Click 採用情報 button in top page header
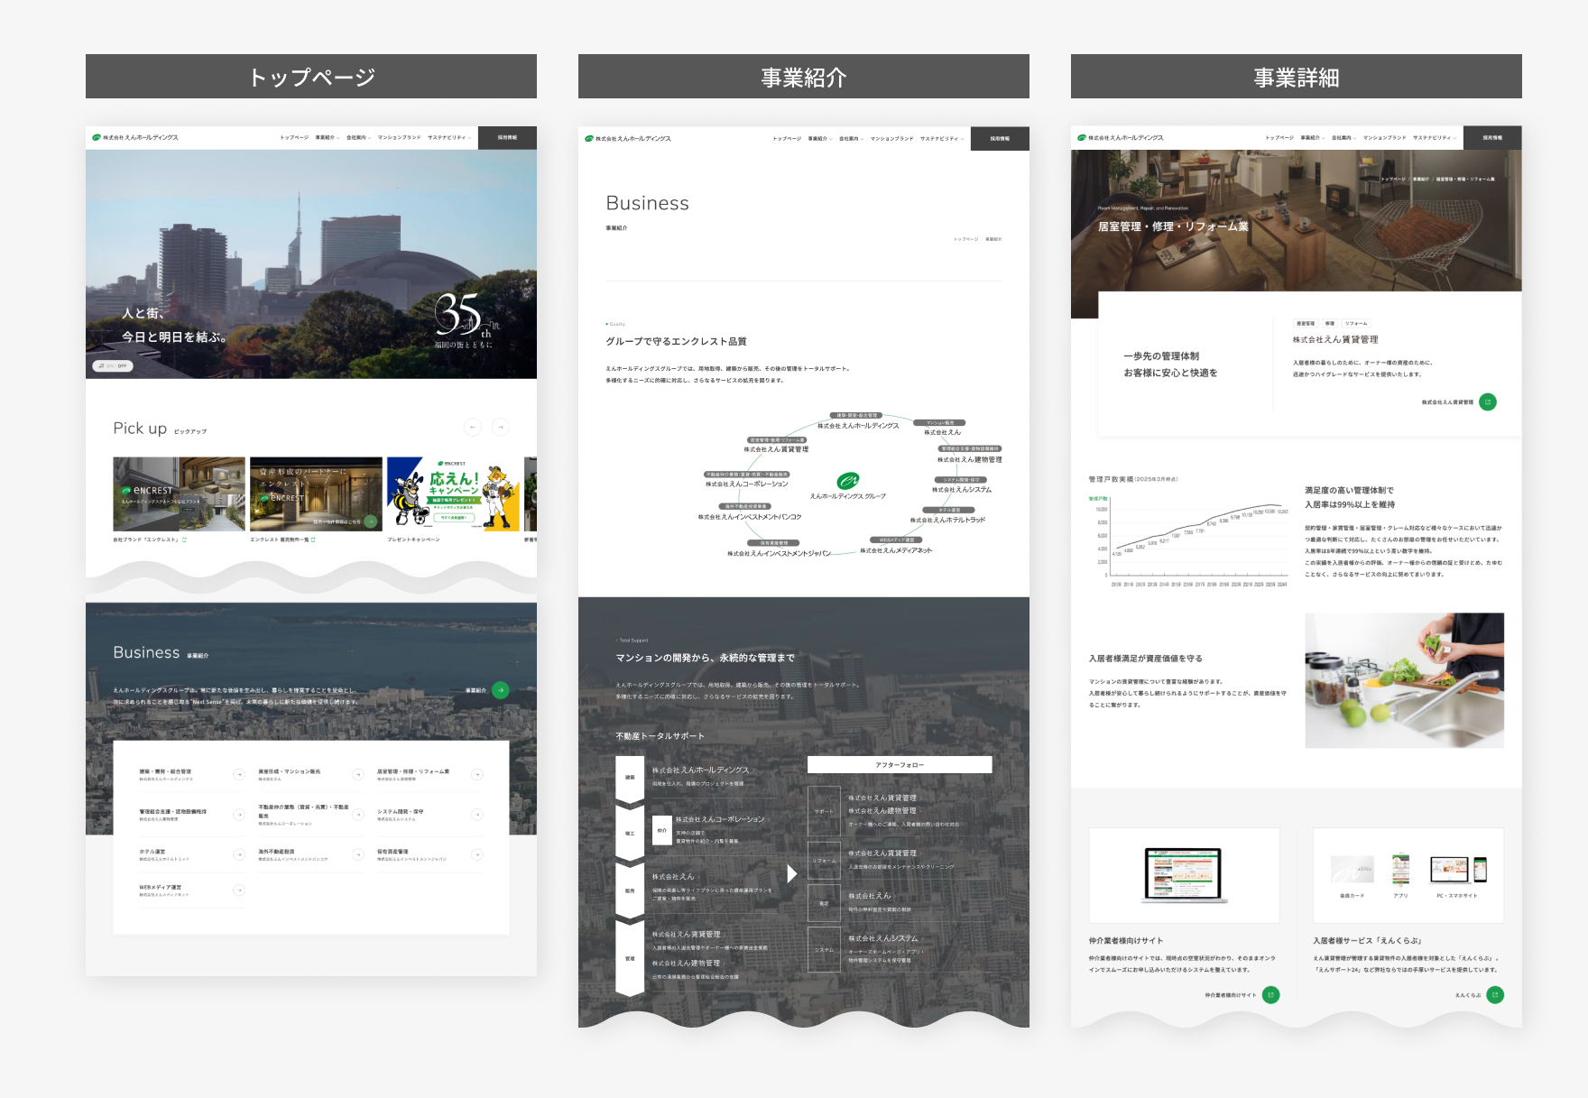This screenshot has width=1588, height=1098. pos(507,137)
